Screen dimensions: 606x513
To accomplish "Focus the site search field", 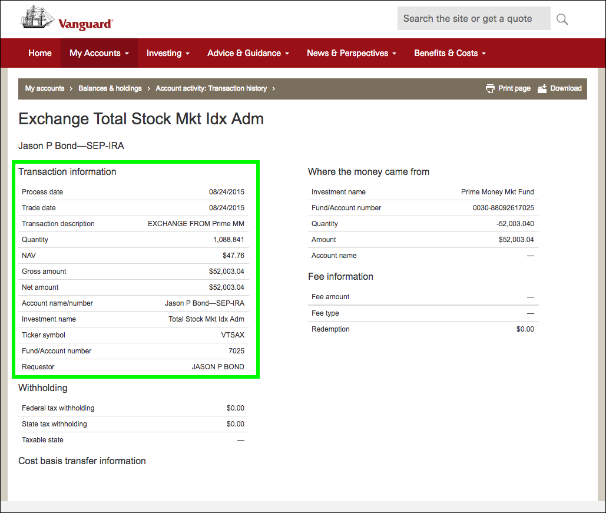I will (x=474, y=18).
